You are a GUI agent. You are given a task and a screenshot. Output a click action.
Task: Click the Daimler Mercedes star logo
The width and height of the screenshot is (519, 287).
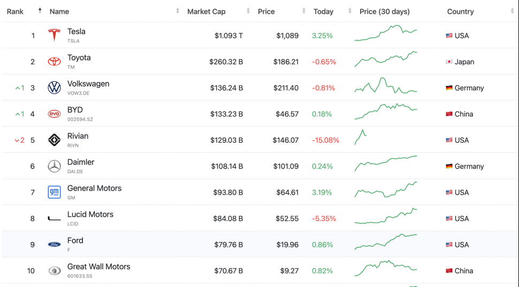coord(54,166)
